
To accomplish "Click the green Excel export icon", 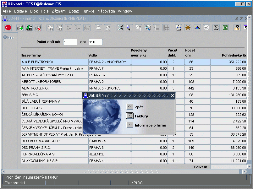I will pyautogui.click(x=225, y=28).
